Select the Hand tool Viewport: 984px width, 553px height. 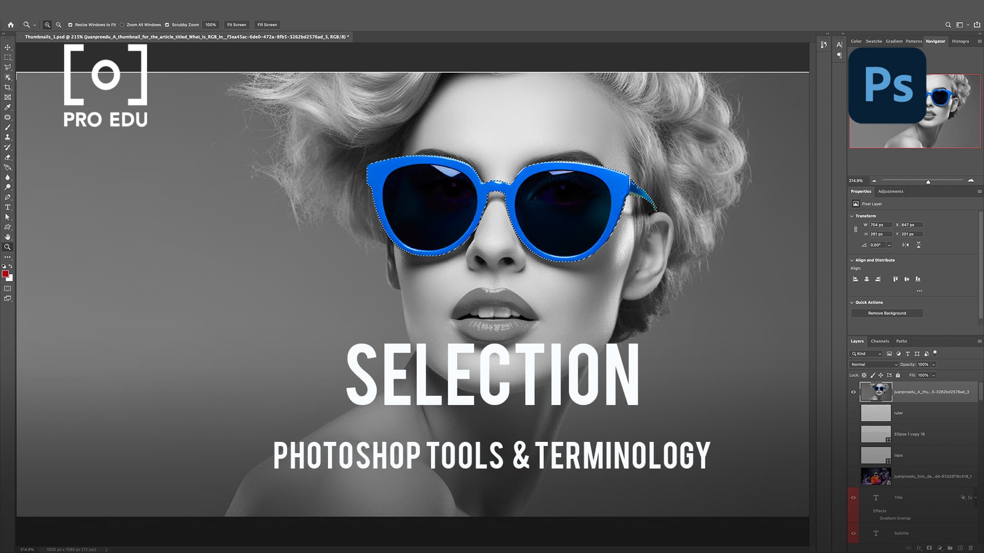8,237
